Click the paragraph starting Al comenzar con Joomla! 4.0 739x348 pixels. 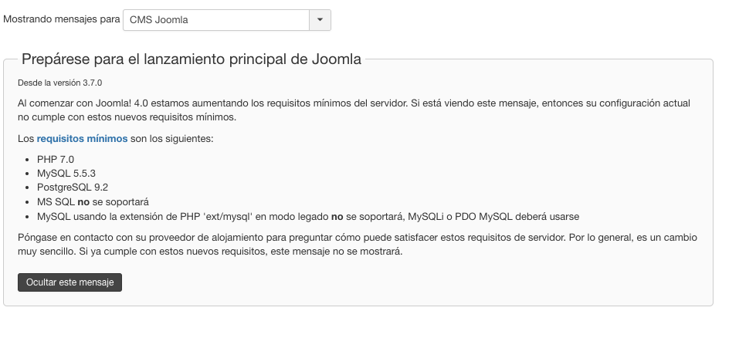354,110
